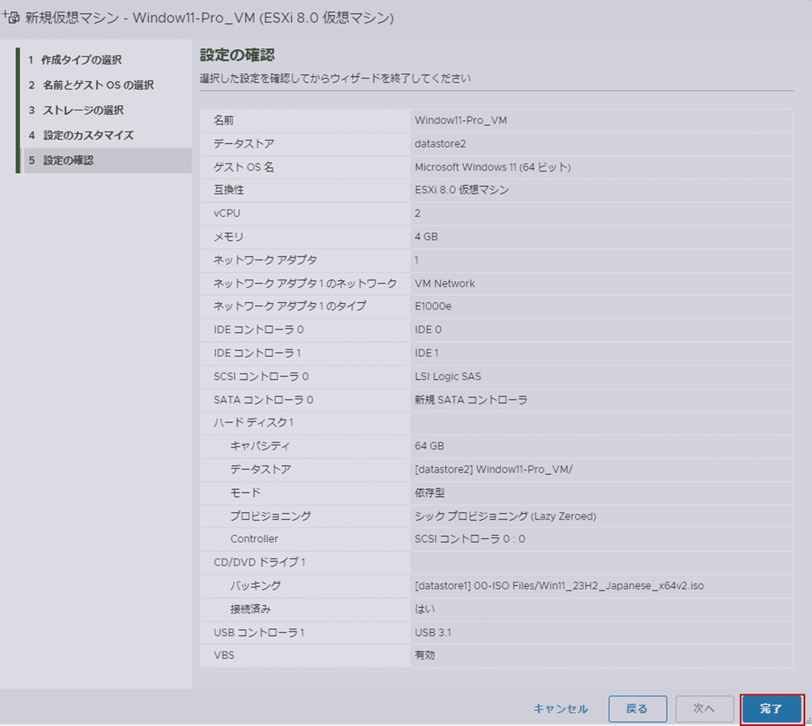Click the resize grip at the dialog corner
812x726 pixels.
tap(807, 721)
